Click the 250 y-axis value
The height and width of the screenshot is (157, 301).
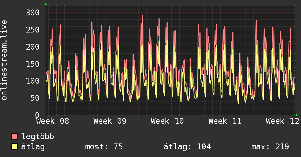point(33,30)
